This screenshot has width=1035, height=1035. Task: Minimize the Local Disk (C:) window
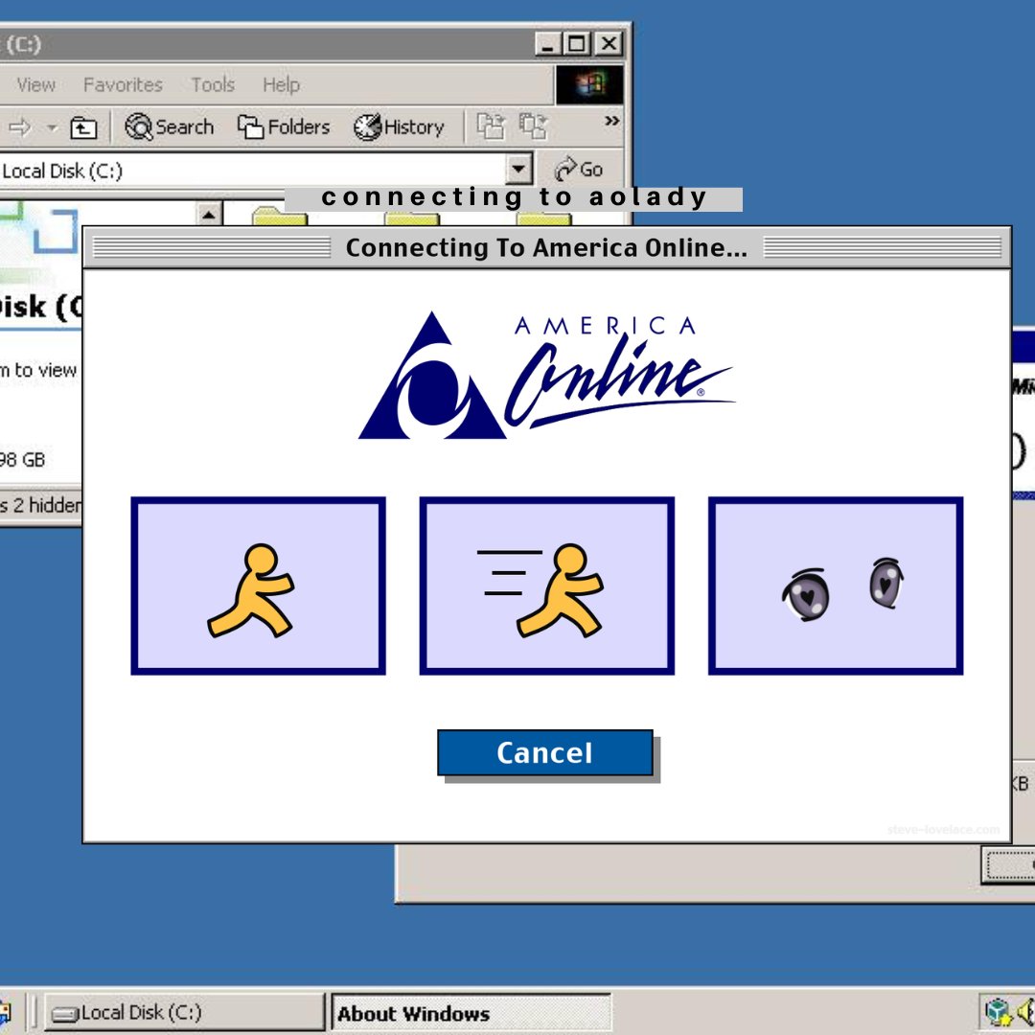[547, 45]
